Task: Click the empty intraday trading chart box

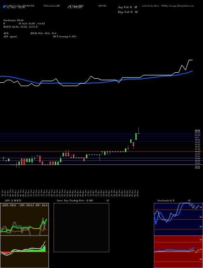Action: tap(81, 227)
